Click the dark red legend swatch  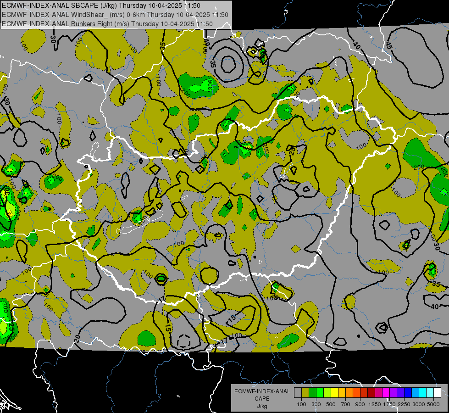click(x=371, y=393)
